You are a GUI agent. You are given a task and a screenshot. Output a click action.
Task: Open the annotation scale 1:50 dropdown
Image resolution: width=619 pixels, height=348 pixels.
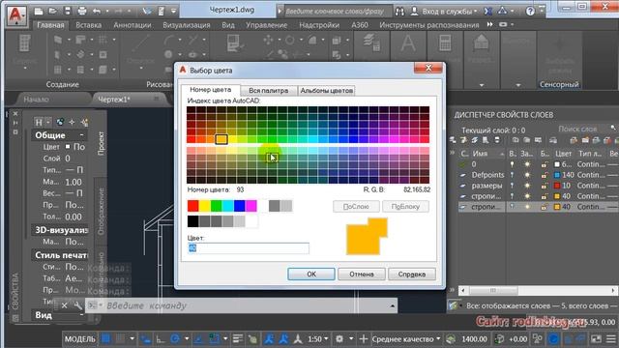tap(318, 339)
